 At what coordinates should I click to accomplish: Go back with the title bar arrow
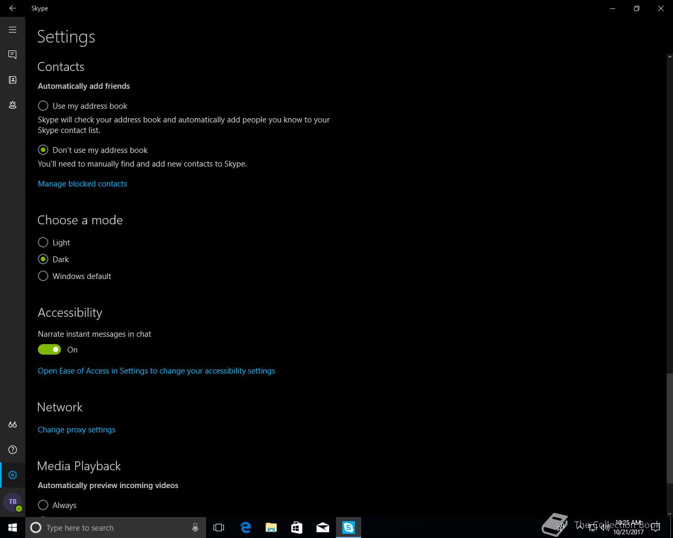click(x=13, y=8)
